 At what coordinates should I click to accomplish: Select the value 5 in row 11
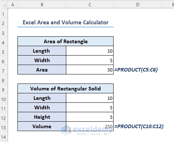(x=90, y=107)
